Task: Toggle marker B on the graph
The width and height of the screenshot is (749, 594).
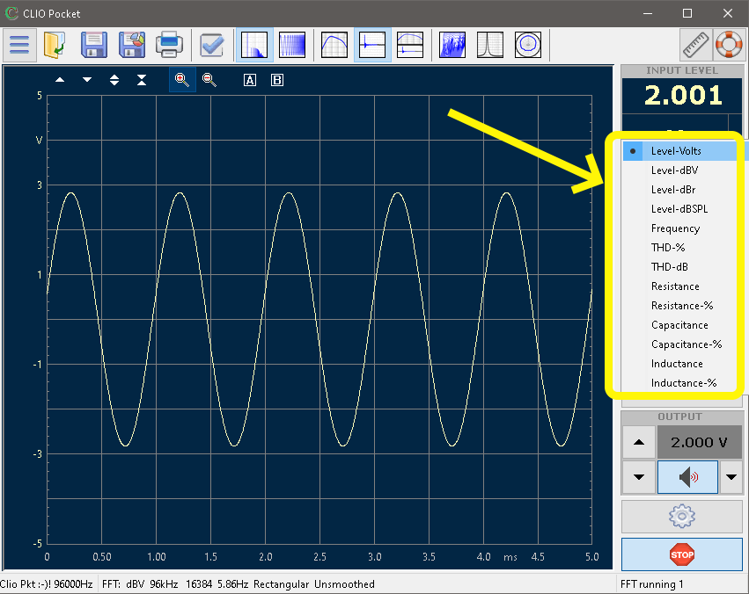Action: (x=277, y=80)
